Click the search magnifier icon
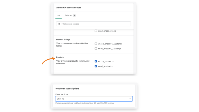The width and height of the screenshot is (199, 112). point(59,24)
